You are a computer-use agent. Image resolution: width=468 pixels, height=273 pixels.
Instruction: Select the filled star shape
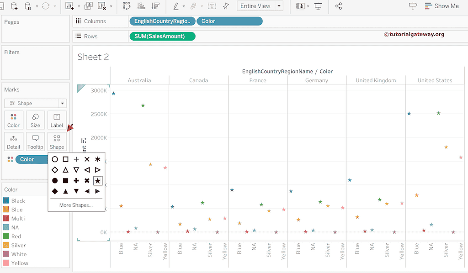tap(97, 180)
